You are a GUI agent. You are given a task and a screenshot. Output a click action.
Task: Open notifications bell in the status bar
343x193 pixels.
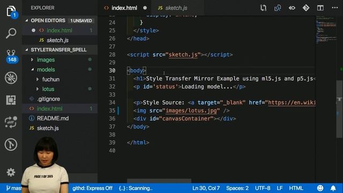pyautogui.click(x=333, y=188)
